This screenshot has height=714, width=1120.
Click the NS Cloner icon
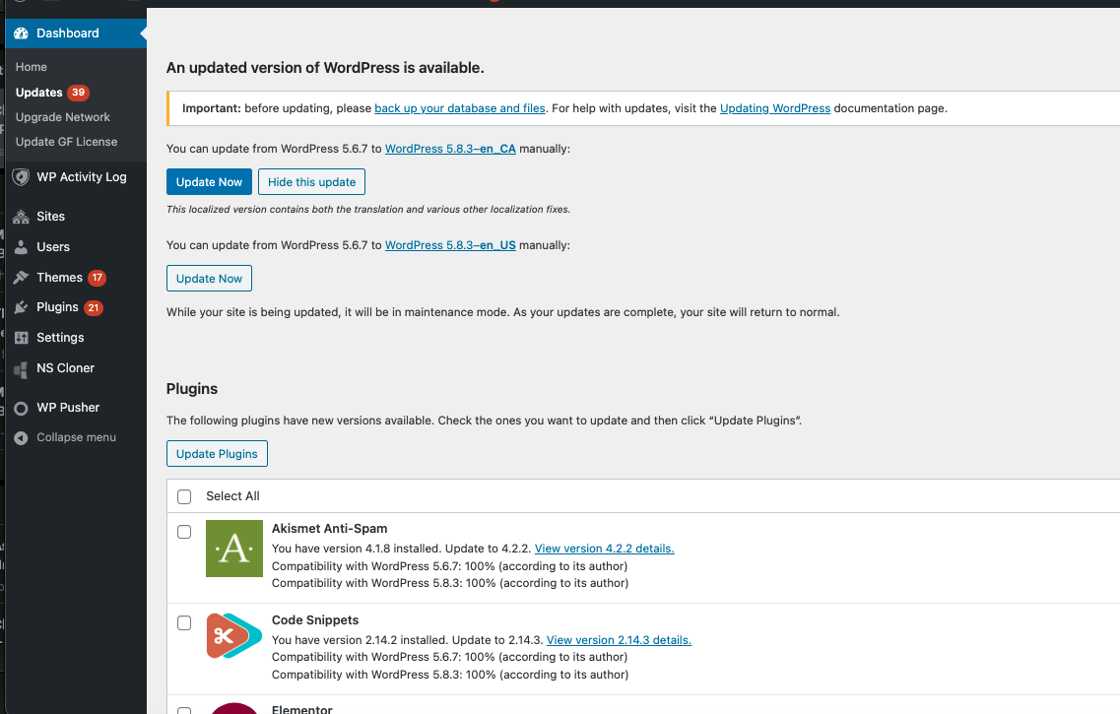click(x=22, y=368)
